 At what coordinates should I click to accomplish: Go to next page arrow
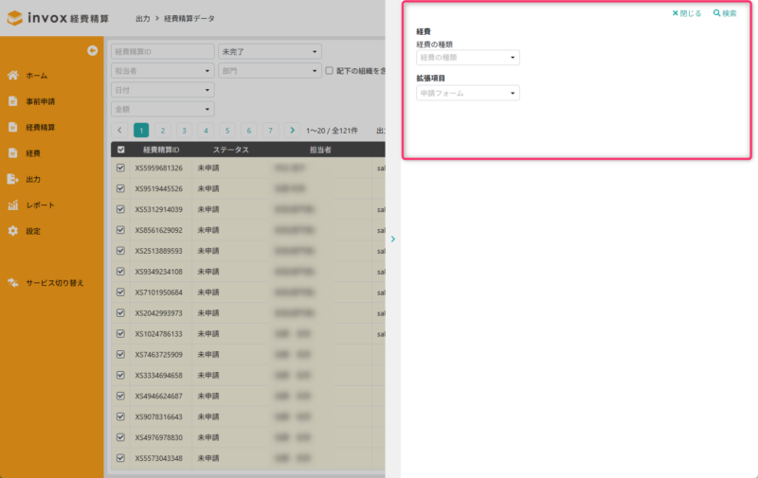(x=292, y=131)
